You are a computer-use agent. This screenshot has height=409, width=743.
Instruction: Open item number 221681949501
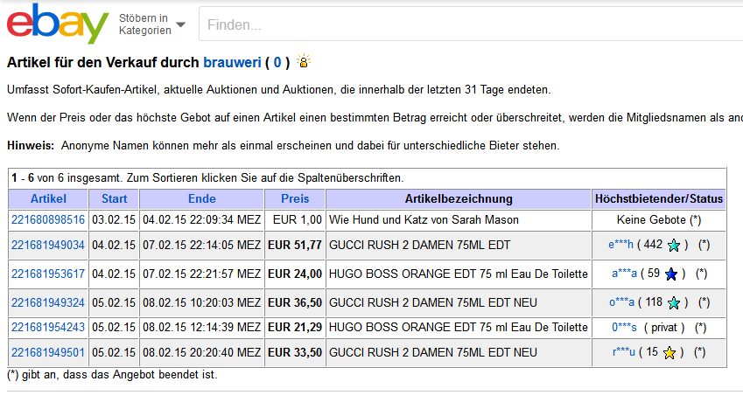pyautogui.click(x=48, y=352)
